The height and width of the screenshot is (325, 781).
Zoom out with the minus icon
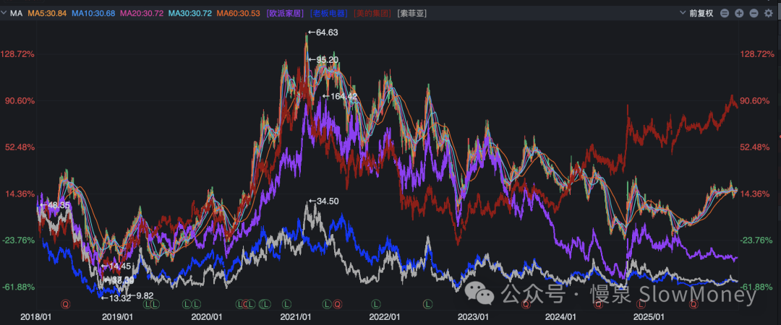[754, 14]
